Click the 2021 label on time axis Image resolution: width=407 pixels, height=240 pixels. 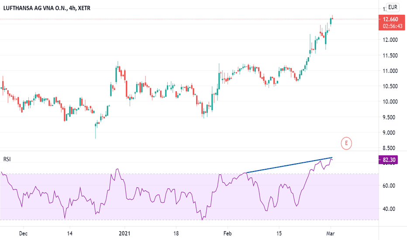pyautogui.click(x=124, y=233)
